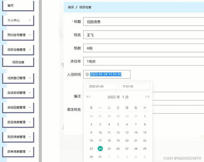
Task: Click the 姓名 input field
Action: [144, 35]
